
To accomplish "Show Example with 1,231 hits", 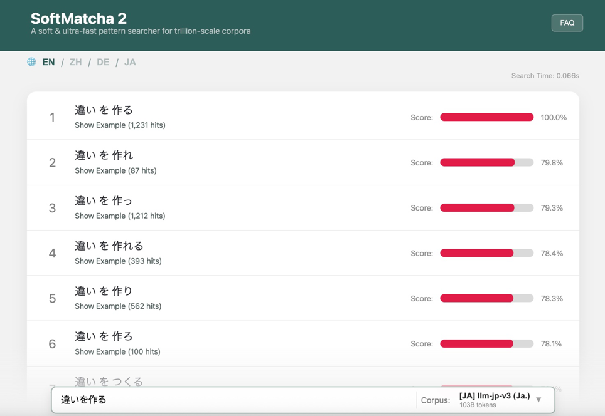I will [120, 125].
